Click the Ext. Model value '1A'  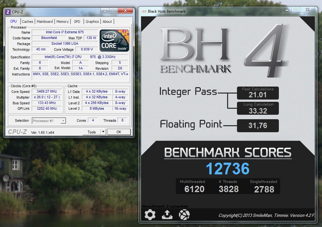pyautogui.click(x=81, y=68)
